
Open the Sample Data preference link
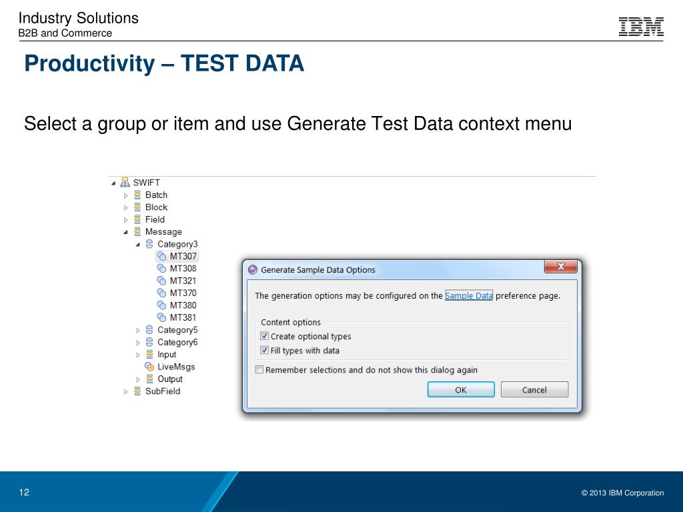click(x=469, y=295)
